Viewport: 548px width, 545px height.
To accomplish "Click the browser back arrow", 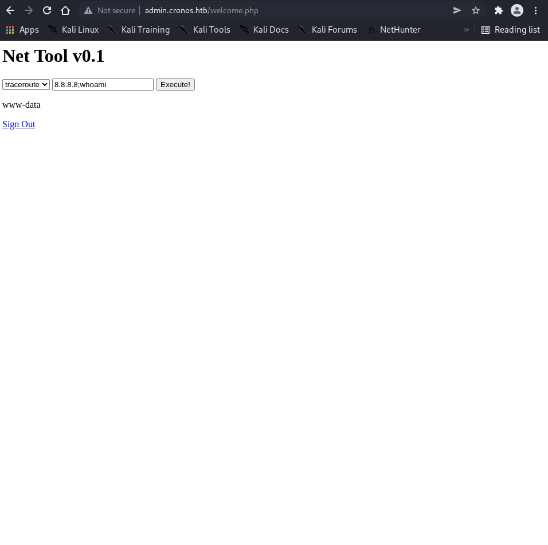I will click(x=10, y=10).
